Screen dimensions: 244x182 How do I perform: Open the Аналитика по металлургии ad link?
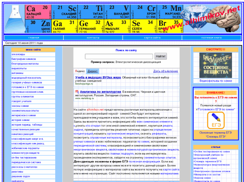[x=101, y=92]
